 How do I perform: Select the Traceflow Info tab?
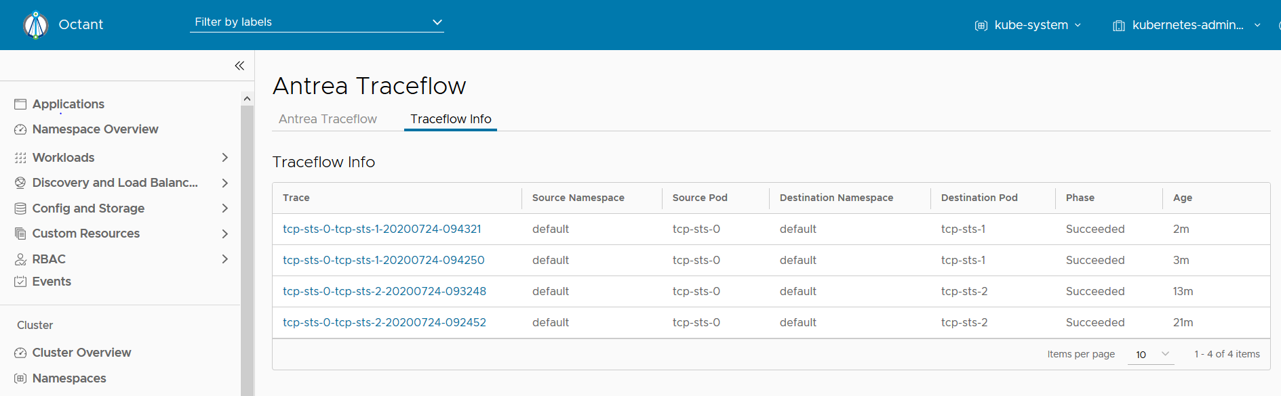pyautogui.click(x=450, y=119)
